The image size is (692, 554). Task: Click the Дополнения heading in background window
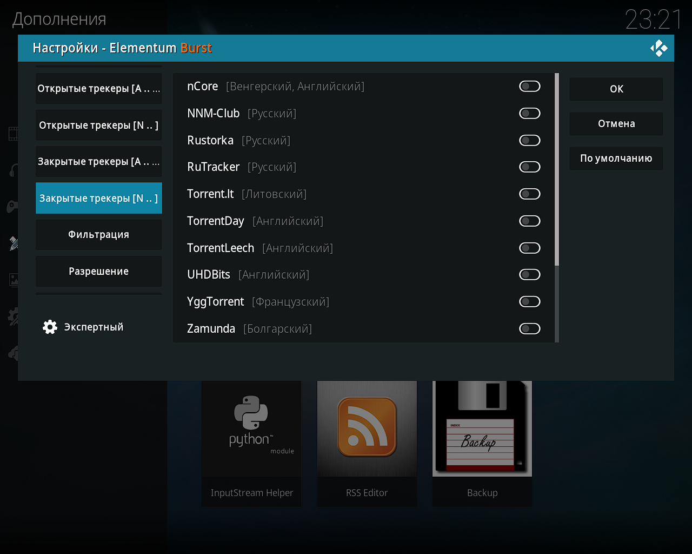point(59,19)
